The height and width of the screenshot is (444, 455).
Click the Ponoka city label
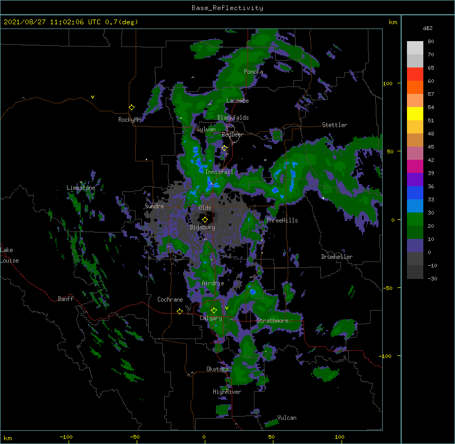[253, 72]
